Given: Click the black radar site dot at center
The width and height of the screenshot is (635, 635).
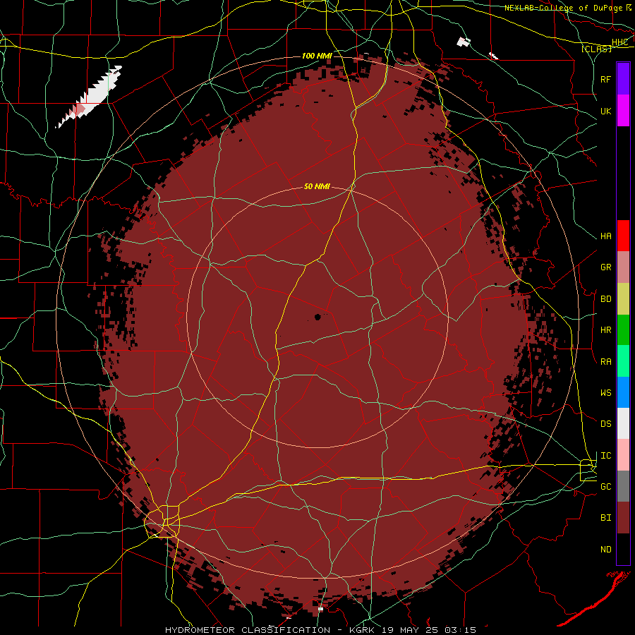Looking at the screenshot, I should click(317, 317).
